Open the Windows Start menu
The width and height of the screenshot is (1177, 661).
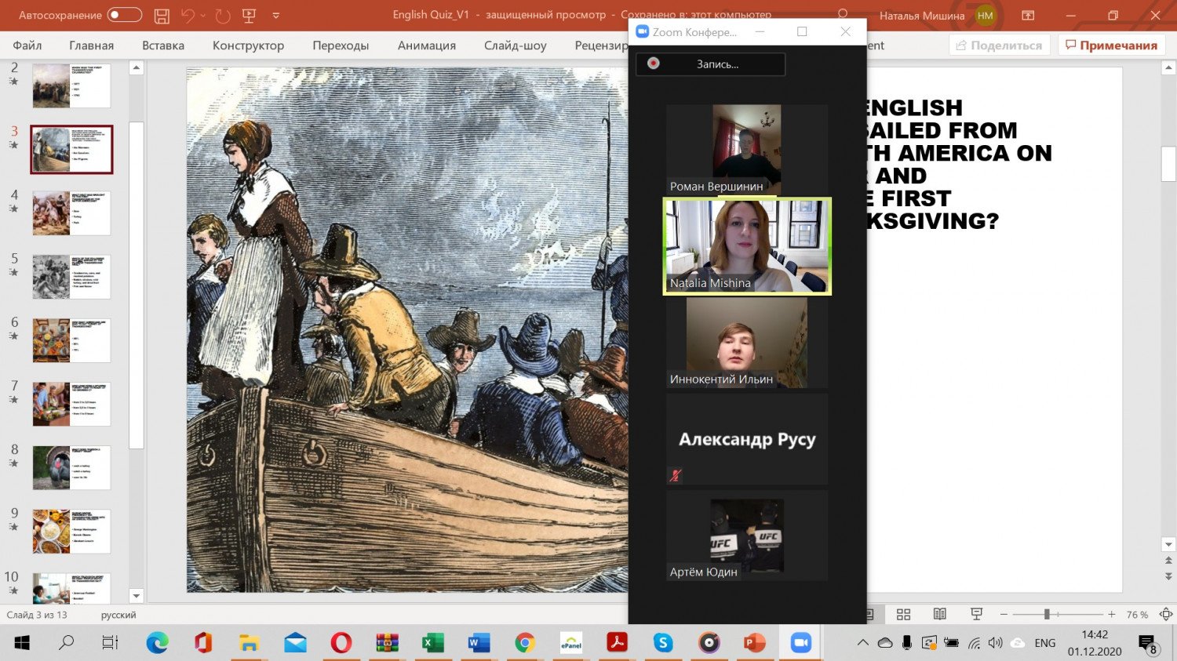coord(22,643)
